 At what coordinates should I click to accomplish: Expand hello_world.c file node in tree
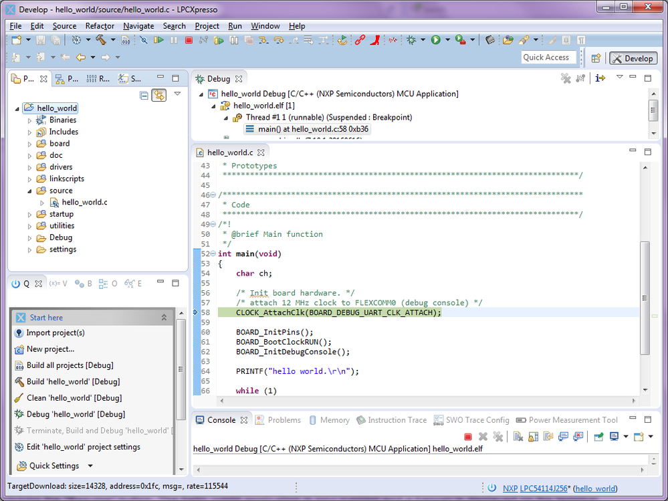[42, 203]
